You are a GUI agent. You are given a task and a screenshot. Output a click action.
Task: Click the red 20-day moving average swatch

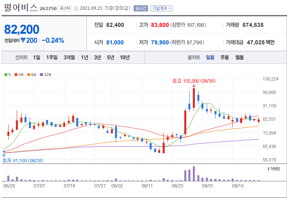[x=16, y=75]
